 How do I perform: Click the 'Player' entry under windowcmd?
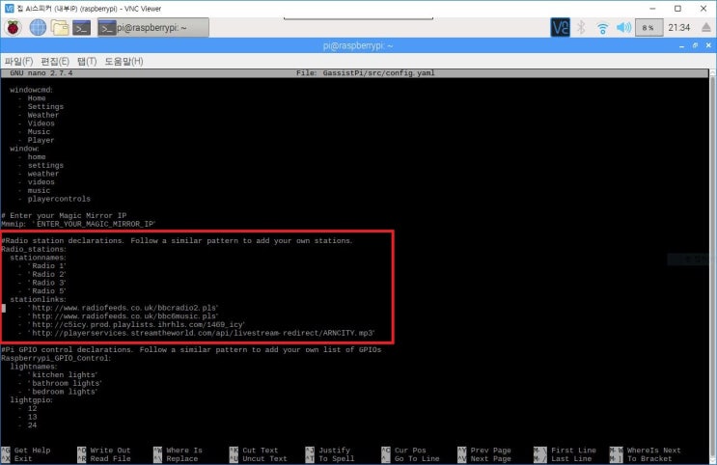click(x=41, y=141)
